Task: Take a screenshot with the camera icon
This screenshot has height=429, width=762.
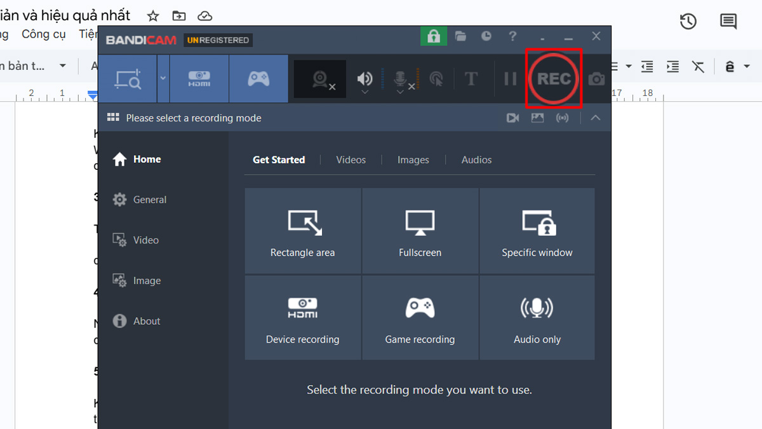Action: pos(596,79)
